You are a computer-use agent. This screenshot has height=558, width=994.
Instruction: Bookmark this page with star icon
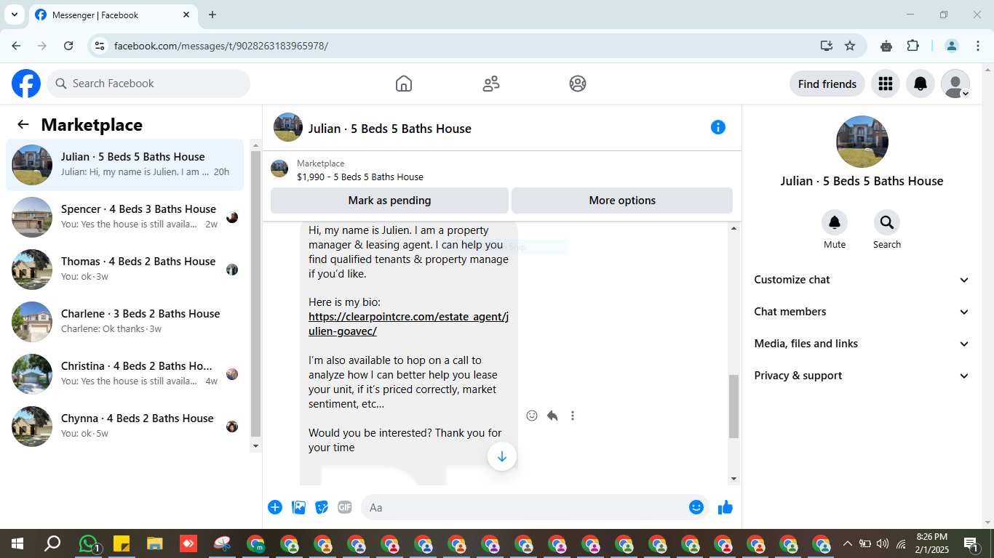[850, 46]
